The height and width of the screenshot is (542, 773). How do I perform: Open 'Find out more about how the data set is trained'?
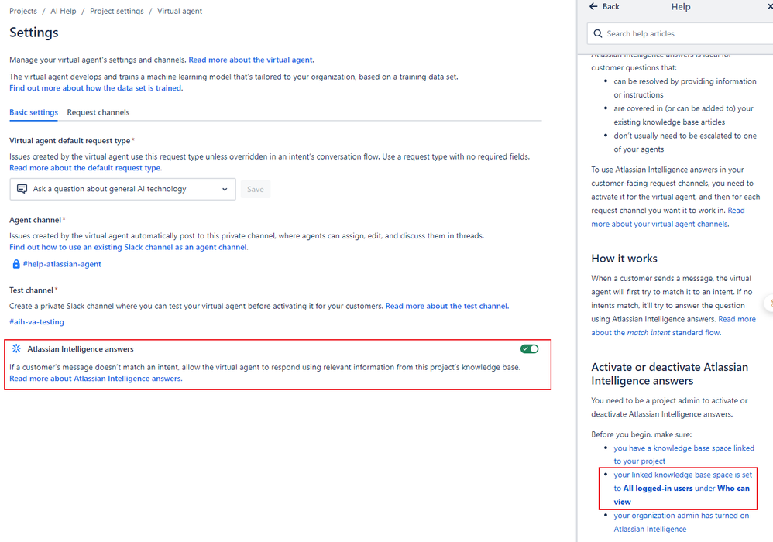96,88
